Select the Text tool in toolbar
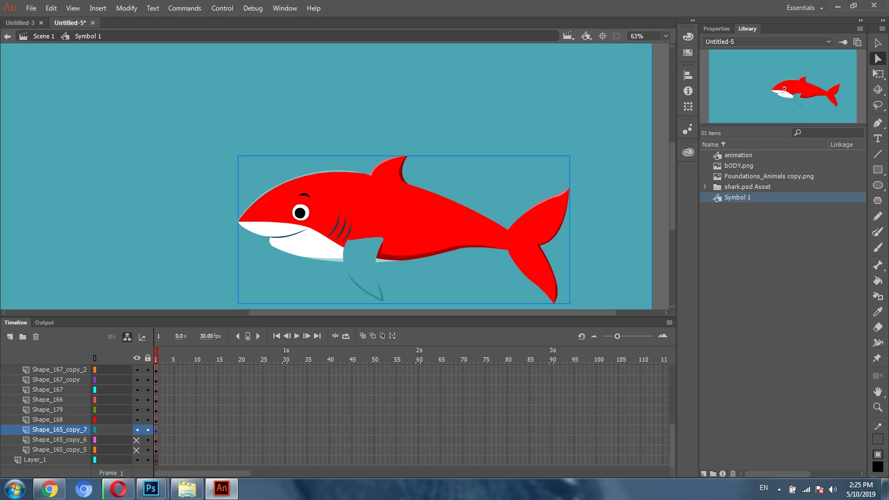This screenshot has height=500, width=889. coord(878,138)
